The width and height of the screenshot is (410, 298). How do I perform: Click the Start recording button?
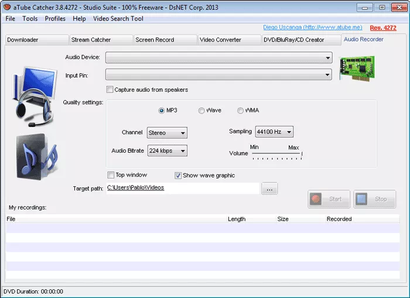(x=329, y=199)
